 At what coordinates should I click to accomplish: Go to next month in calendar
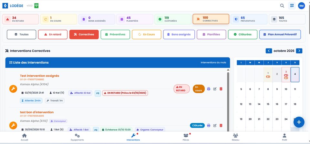(299, 51)
